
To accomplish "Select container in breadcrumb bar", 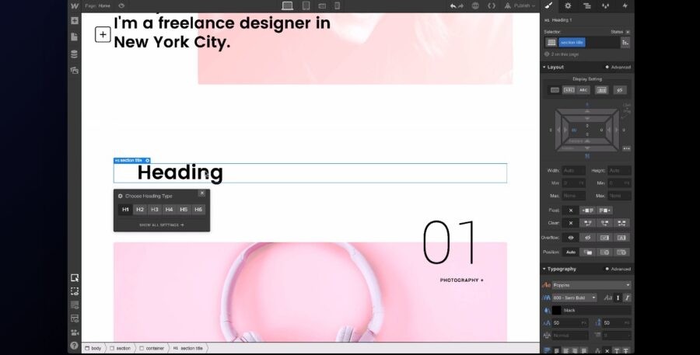I will coord(152,348).
